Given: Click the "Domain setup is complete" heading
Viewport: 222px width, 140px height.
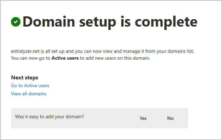Looking at the screenshot, I should click(x=110, y=22).
